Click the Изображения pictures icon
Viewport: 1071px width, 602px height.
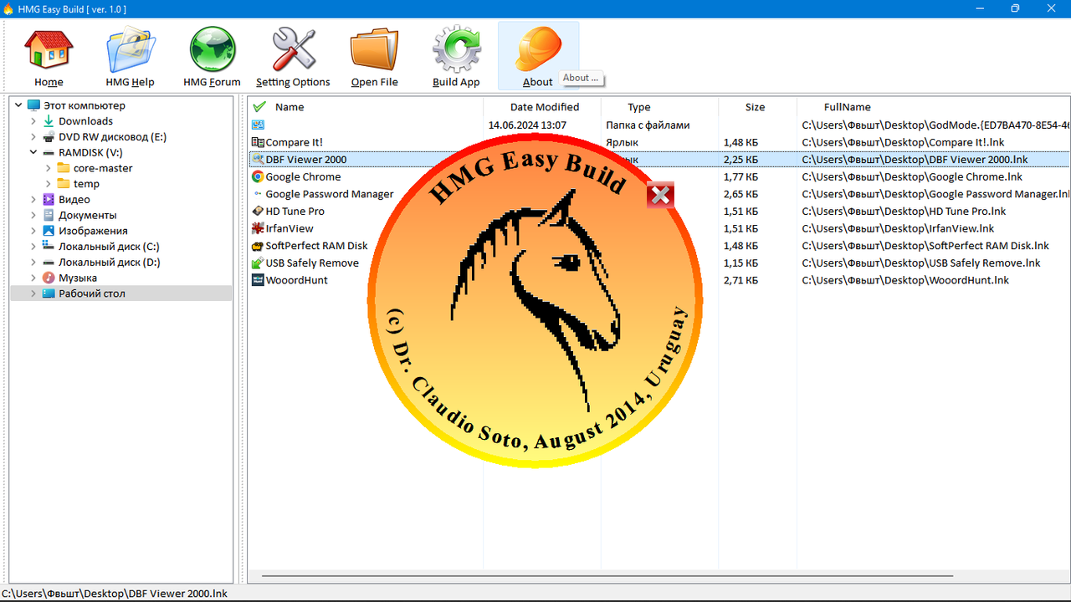(x=49, y=231)
